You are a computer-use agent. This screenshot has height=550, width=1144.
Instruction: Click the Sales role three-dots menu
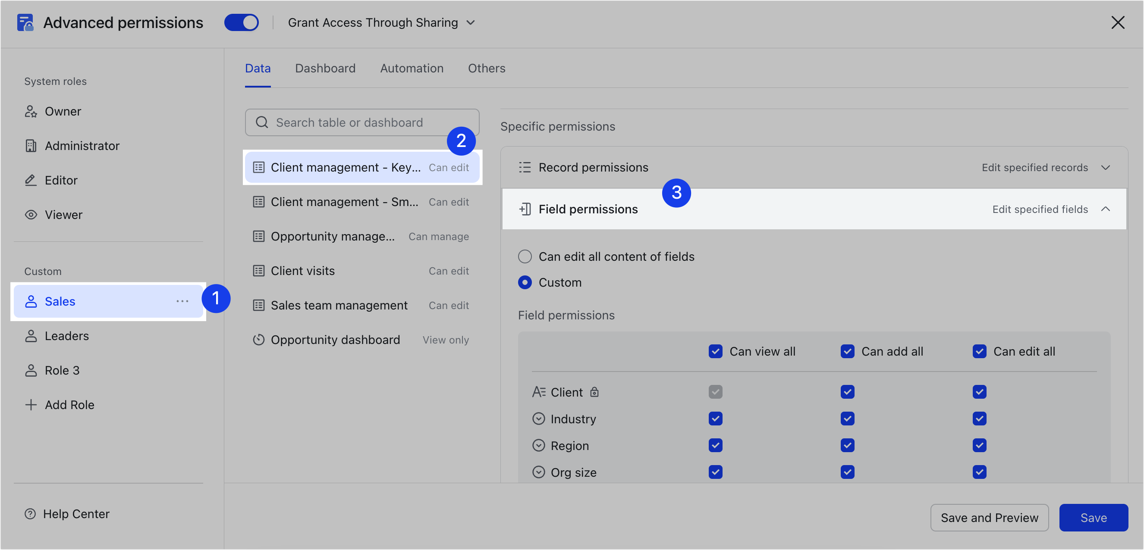pyautogui.click(x=182, y=301)
